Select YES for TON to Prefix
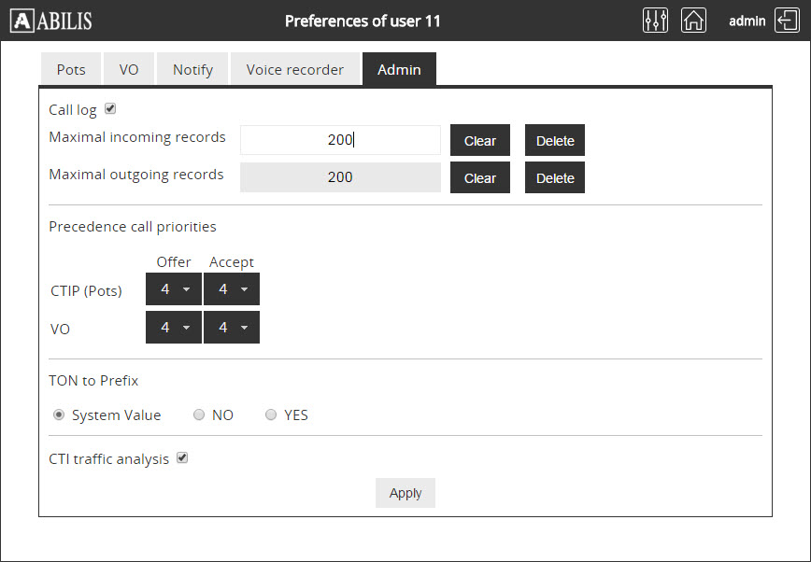811x562 pixels. [x=271, y=415]
